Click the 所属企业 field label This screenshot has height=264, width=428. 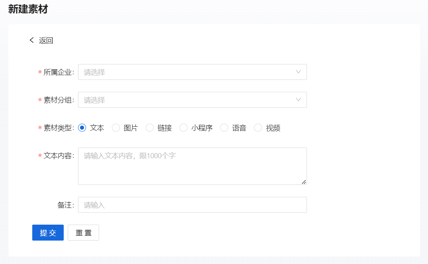[x=59, y=72]
